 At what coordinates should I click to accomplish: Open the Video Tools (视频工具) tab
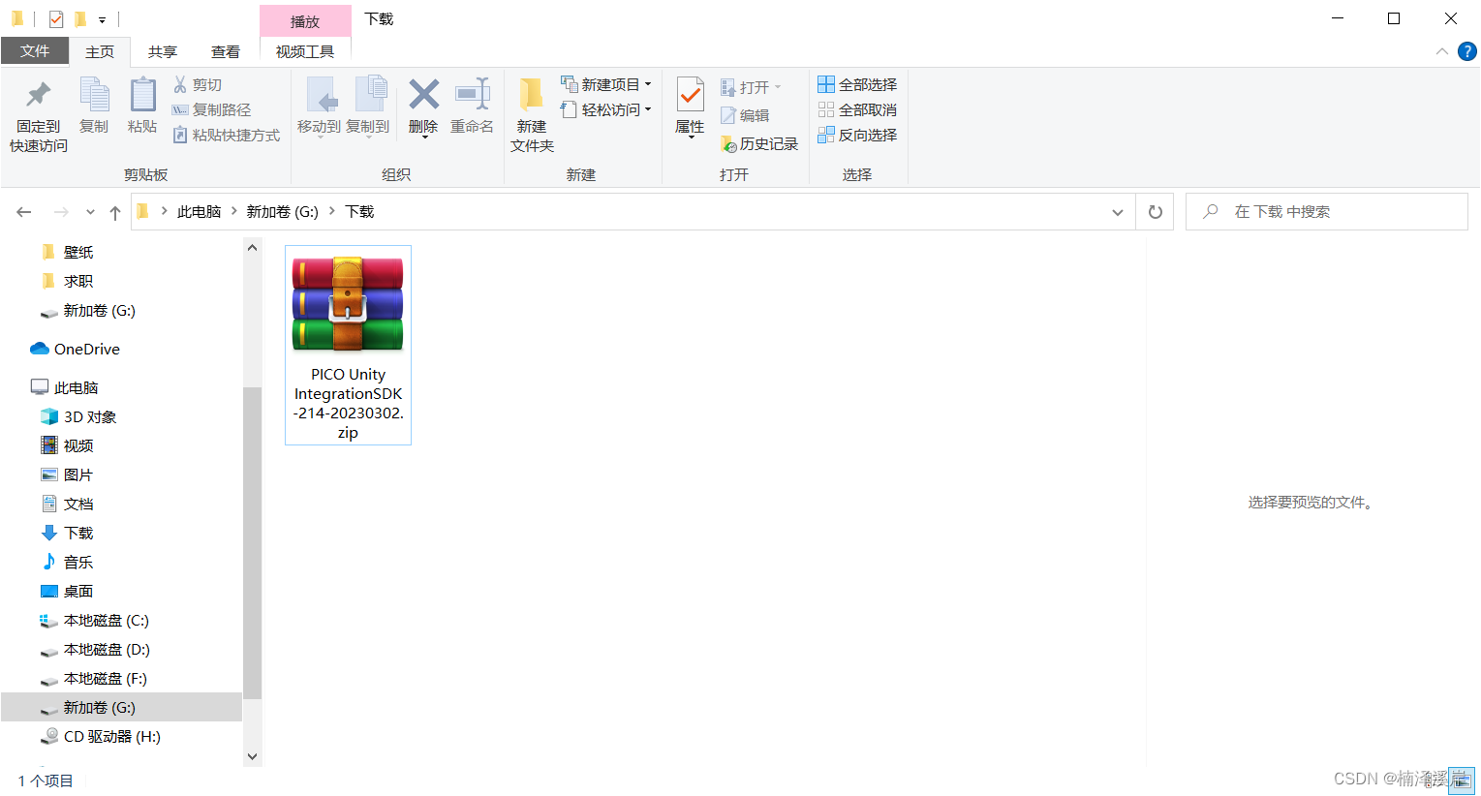305,52
